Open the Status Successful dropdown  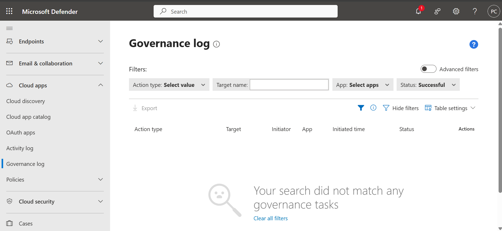(x=428, y=84)
